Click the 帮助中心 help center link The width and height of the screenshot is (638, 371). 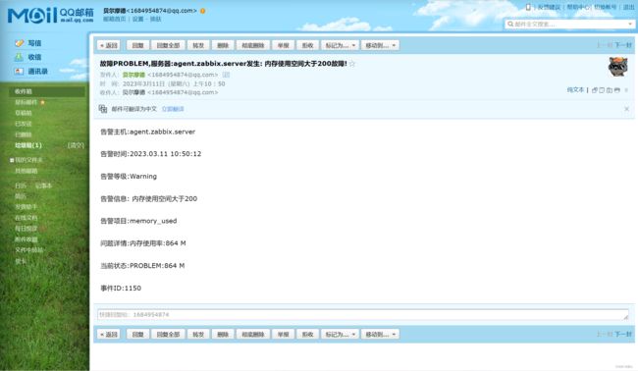[578, 7]
